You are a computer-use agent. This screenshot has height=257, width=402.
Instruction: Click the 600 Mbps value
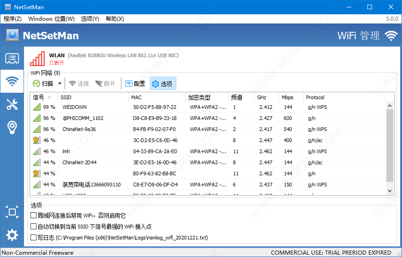click(288, 118)
